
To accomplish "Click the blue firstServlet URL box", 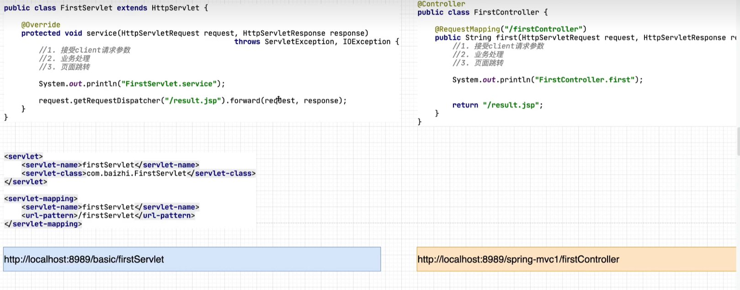I will tap(192, 259).
